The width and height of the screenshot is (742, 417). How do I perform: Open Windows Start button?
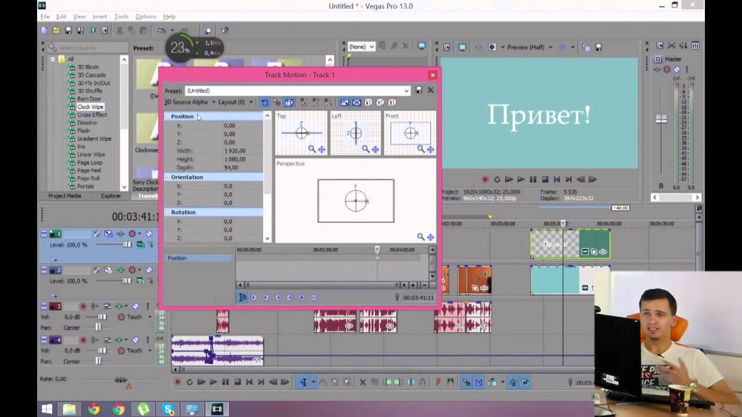[46, 409]
